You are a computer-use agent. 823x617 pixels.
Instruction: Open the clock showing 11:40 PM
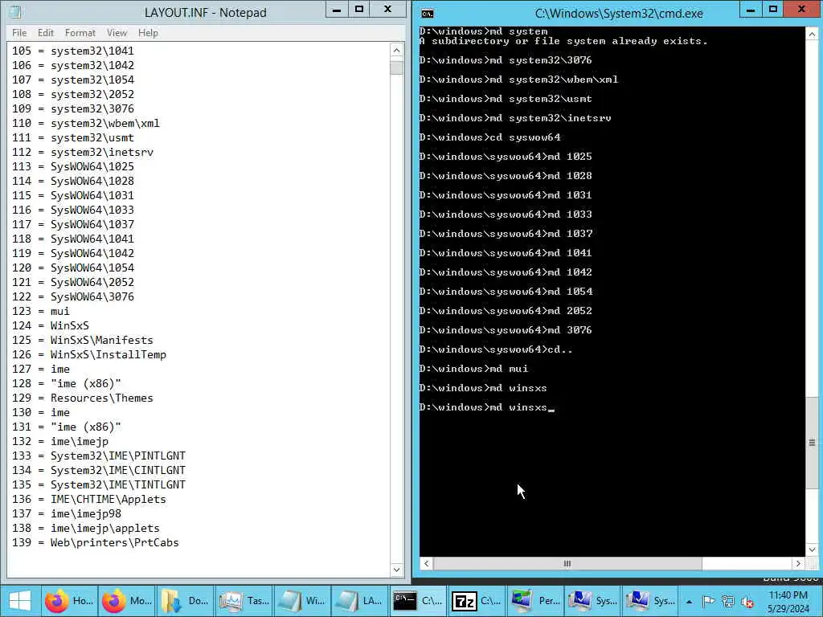tap(788, 602)
